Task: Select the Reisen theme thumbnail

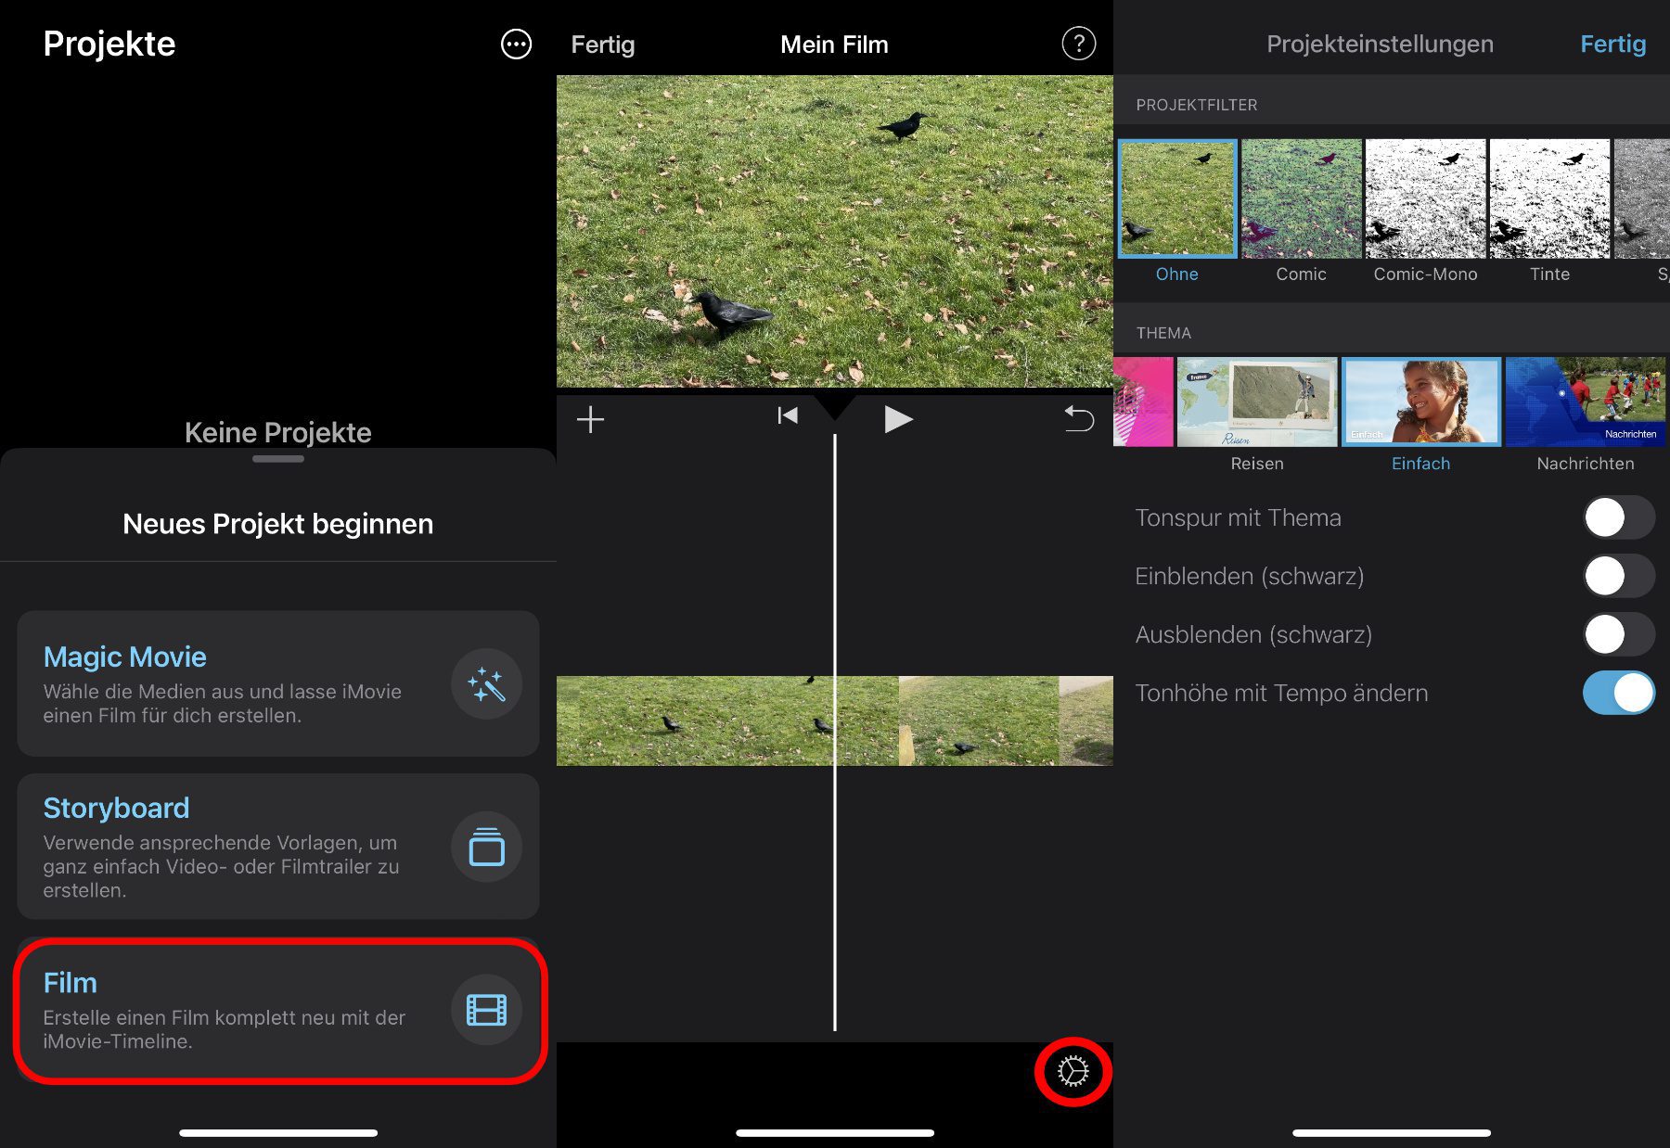Action: [1256, 402]
